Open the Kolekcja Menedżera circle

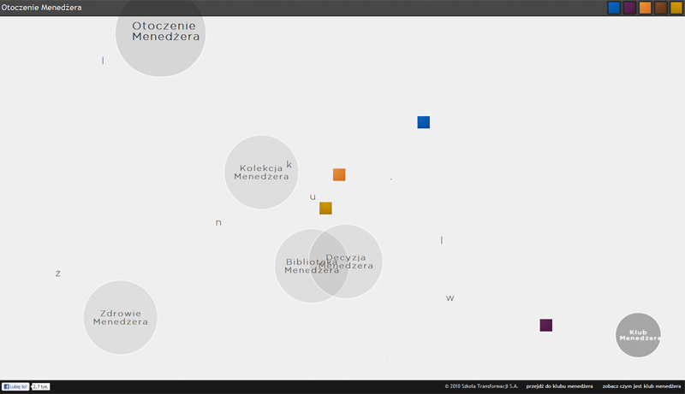pos(261,172)
